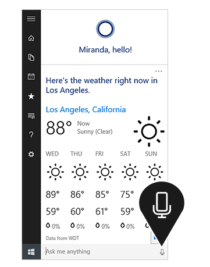Select the WED forecast column

pos(54,190)
